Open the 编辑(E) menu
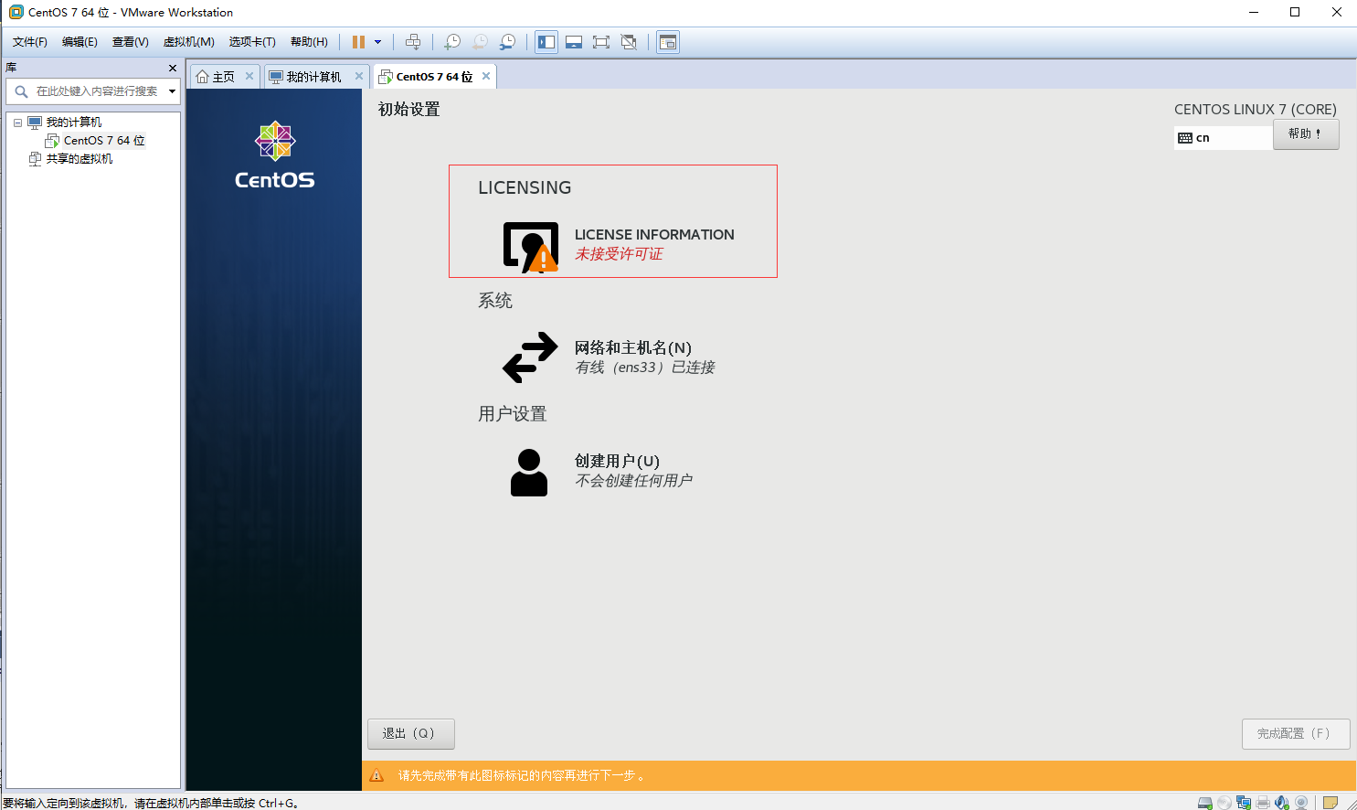The height and width of the screenshot is (810, 1357). point(80,42)
